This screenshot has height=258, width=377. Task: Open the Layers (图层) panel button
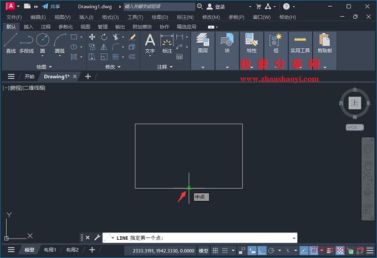(x=203, y=50)
